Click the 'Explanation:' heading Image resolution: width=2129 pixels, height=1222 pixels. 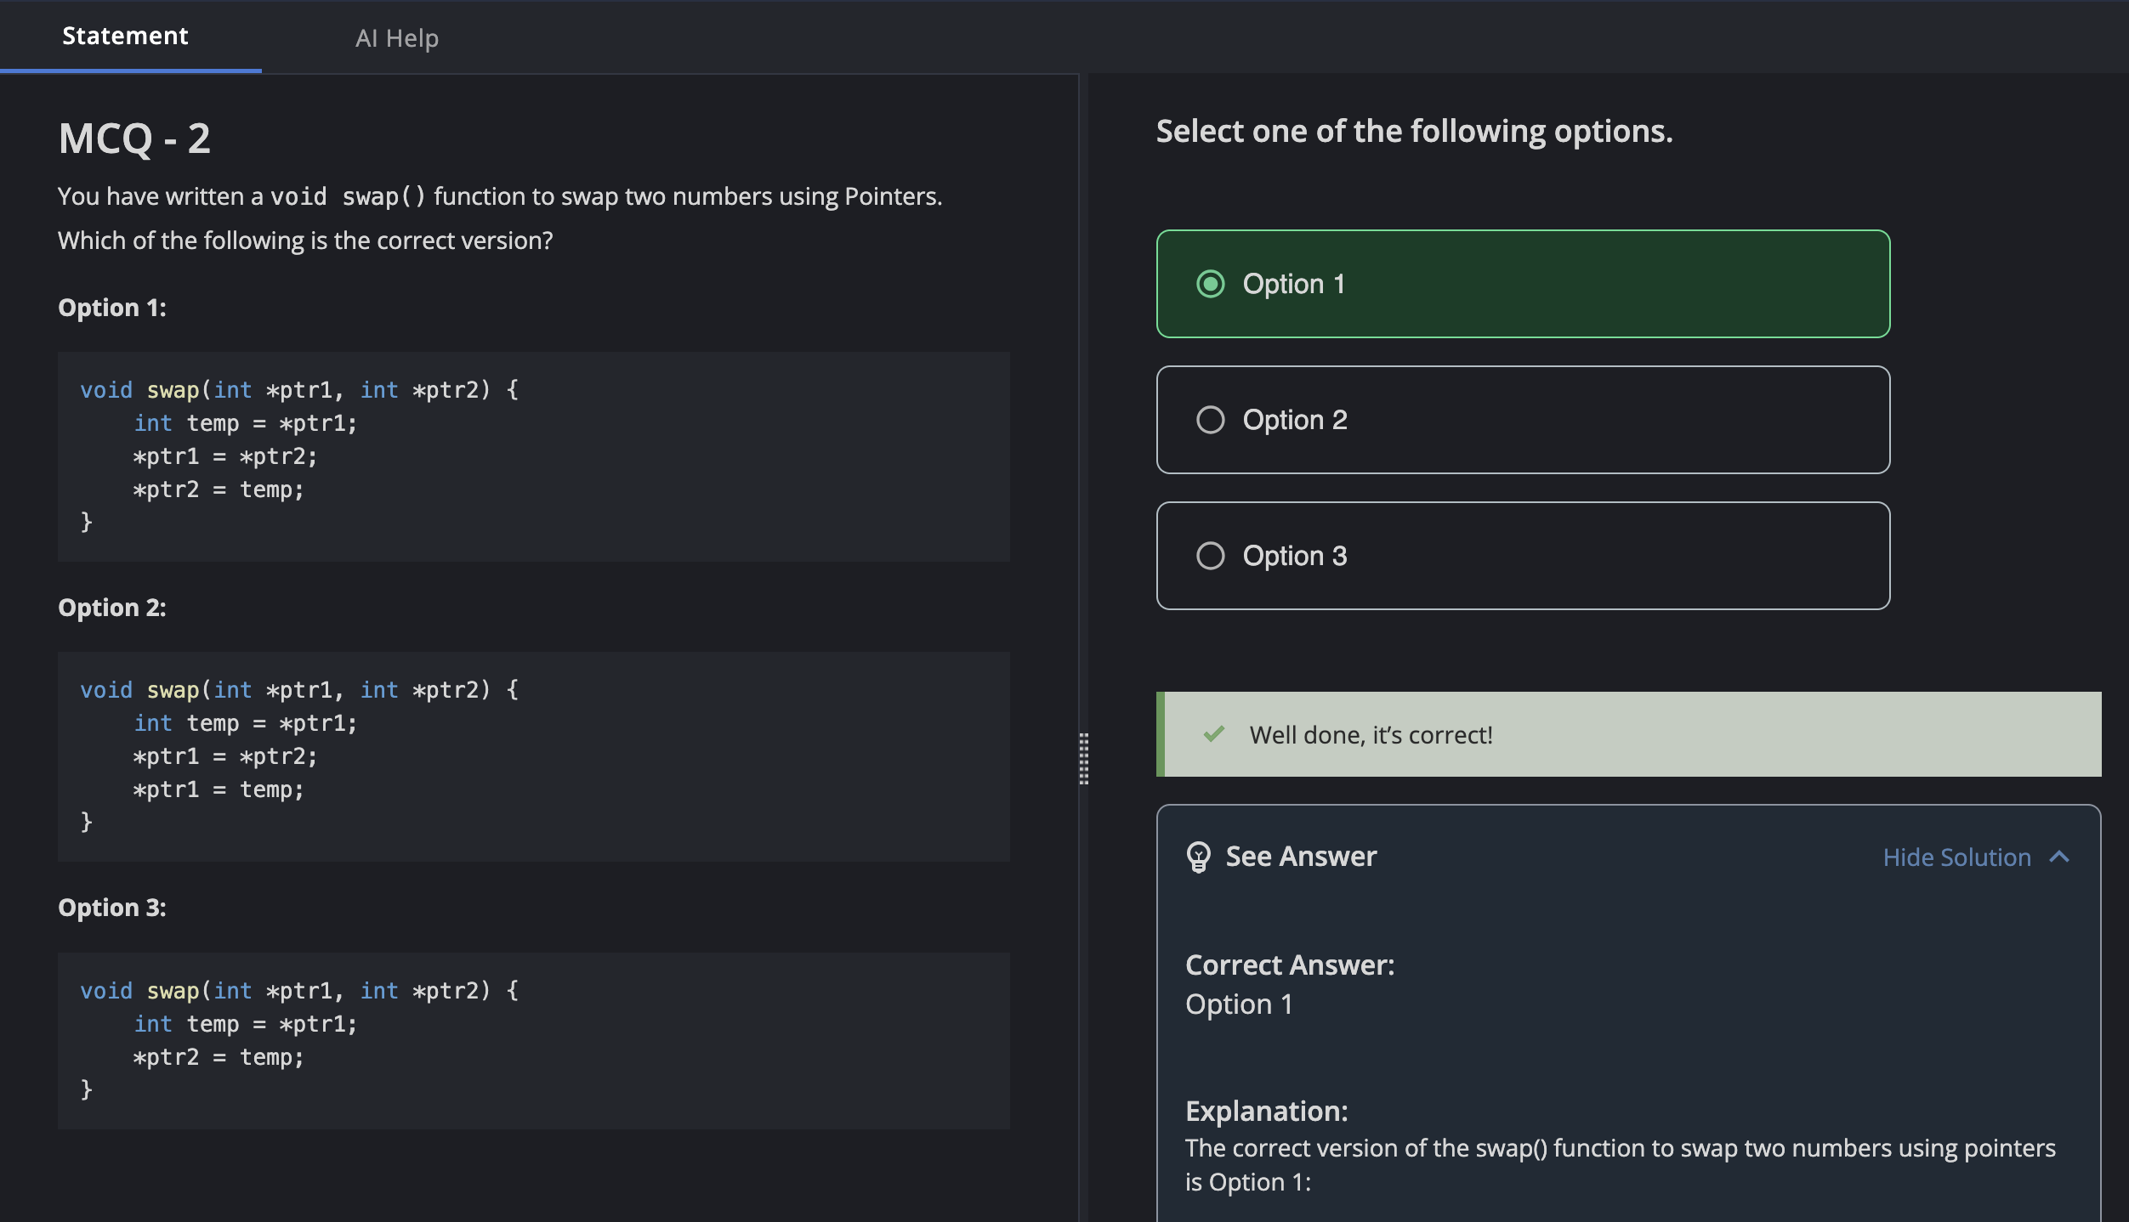1266,1112
